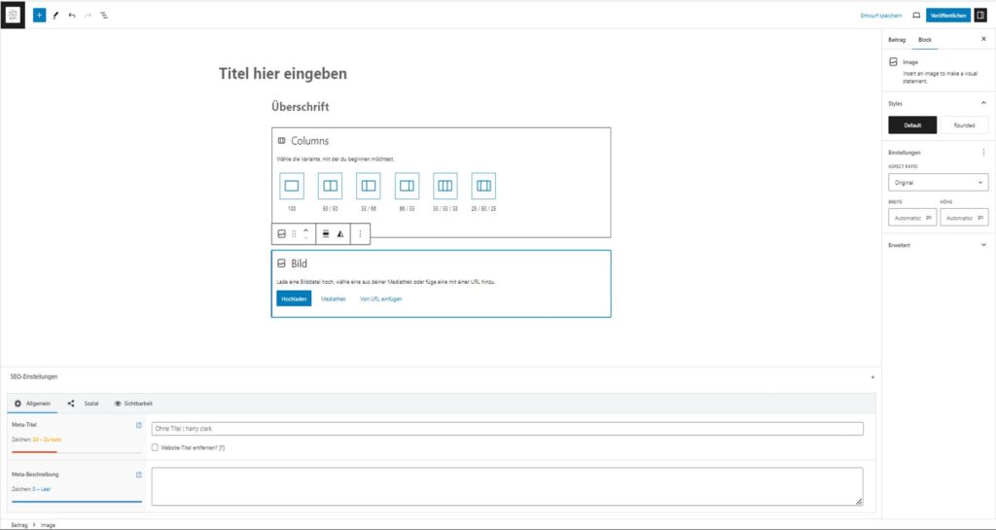The height and width of the screenshot is (530, 996).
Task: Select the edit tools pencil icon
Action: click(x=55, y=16)
